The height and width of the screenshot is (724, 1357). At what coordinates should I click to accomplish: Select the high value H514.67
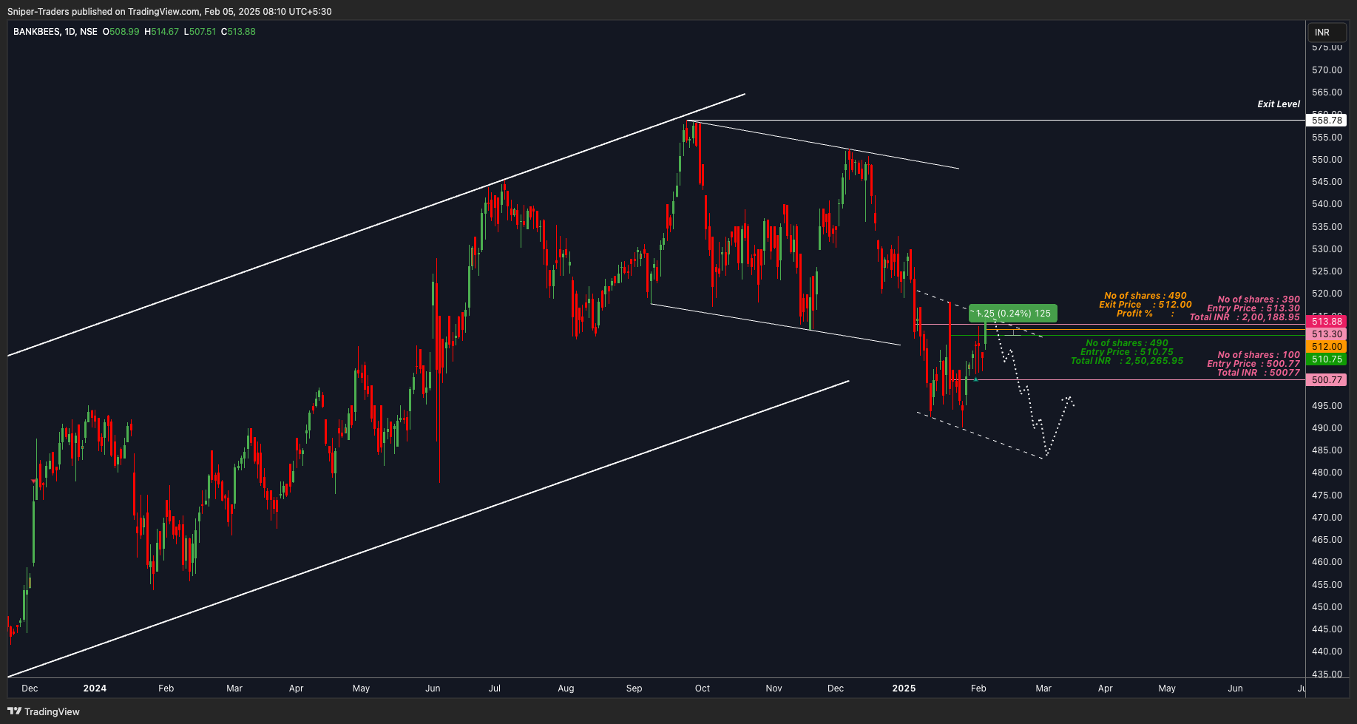pos(161,32)
